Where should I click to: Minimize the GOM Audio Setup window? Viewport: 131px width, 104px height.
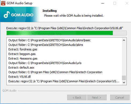[x=103, y=3]
